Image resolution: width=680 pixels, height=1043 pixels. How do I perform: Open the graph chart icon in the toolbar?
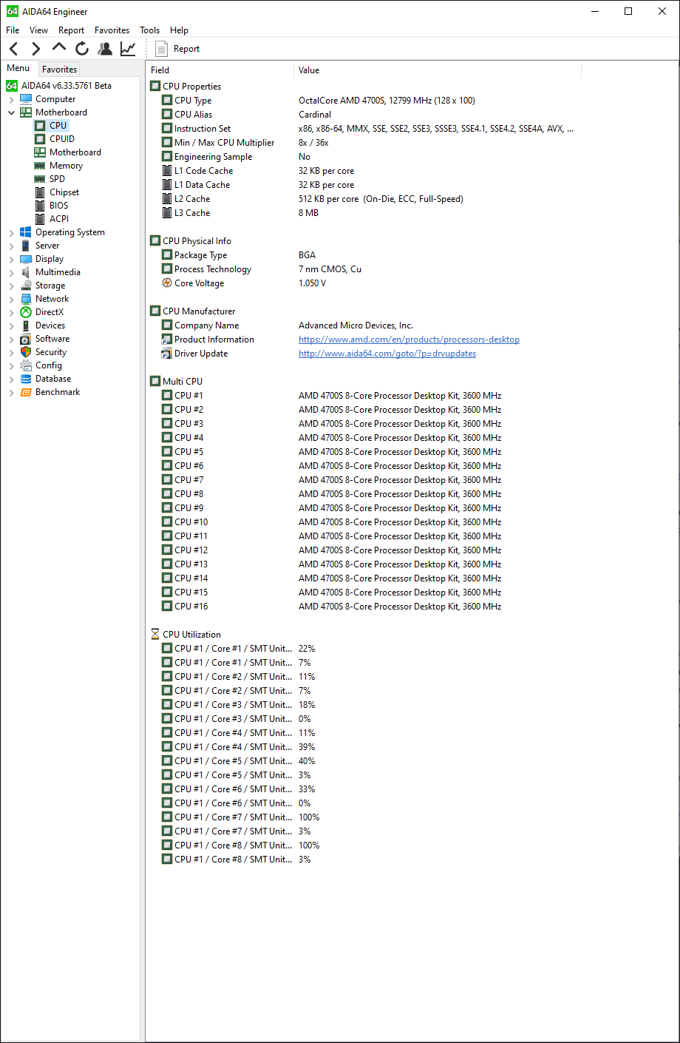(128, 49)
